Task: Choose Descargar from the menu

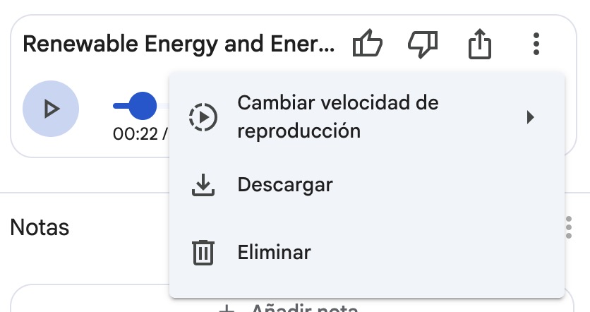Action: 285,185
